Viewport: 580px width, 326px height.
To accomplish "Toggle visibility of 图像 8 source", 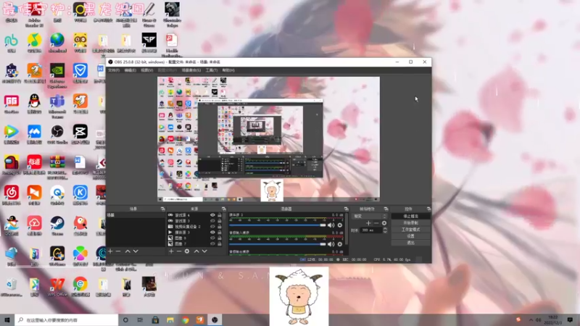I will pos(212,238).
